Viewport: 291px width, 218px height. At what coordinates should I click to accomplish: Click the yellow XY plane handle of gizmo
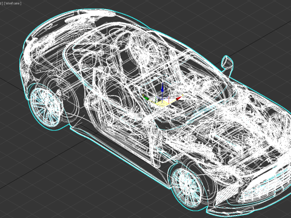point(162,104)
